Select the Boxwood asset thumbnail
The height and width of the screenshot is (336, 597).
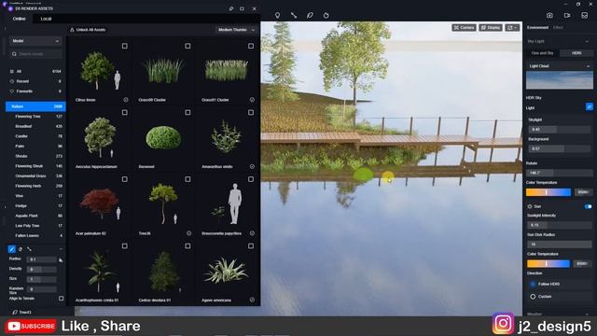(163, 137)
